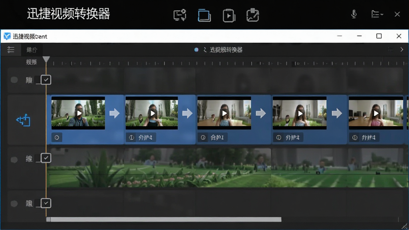The width and height of the screenshot is (409, 230).
Task: Click transition arrow after fourth clip
Action: [337, 113]
